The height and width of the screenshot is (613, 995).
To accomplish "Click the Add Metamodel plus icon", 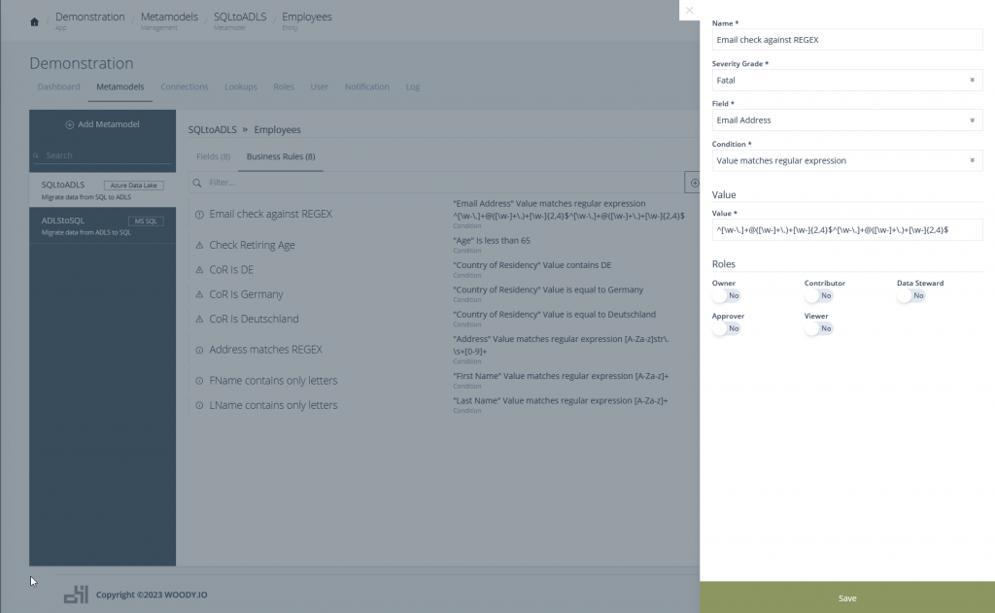I will tap(69, 124).
